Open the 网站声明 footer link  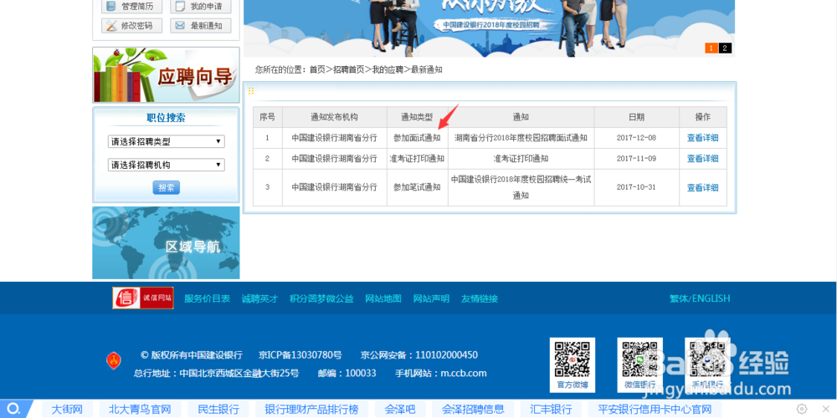point(431,298)
